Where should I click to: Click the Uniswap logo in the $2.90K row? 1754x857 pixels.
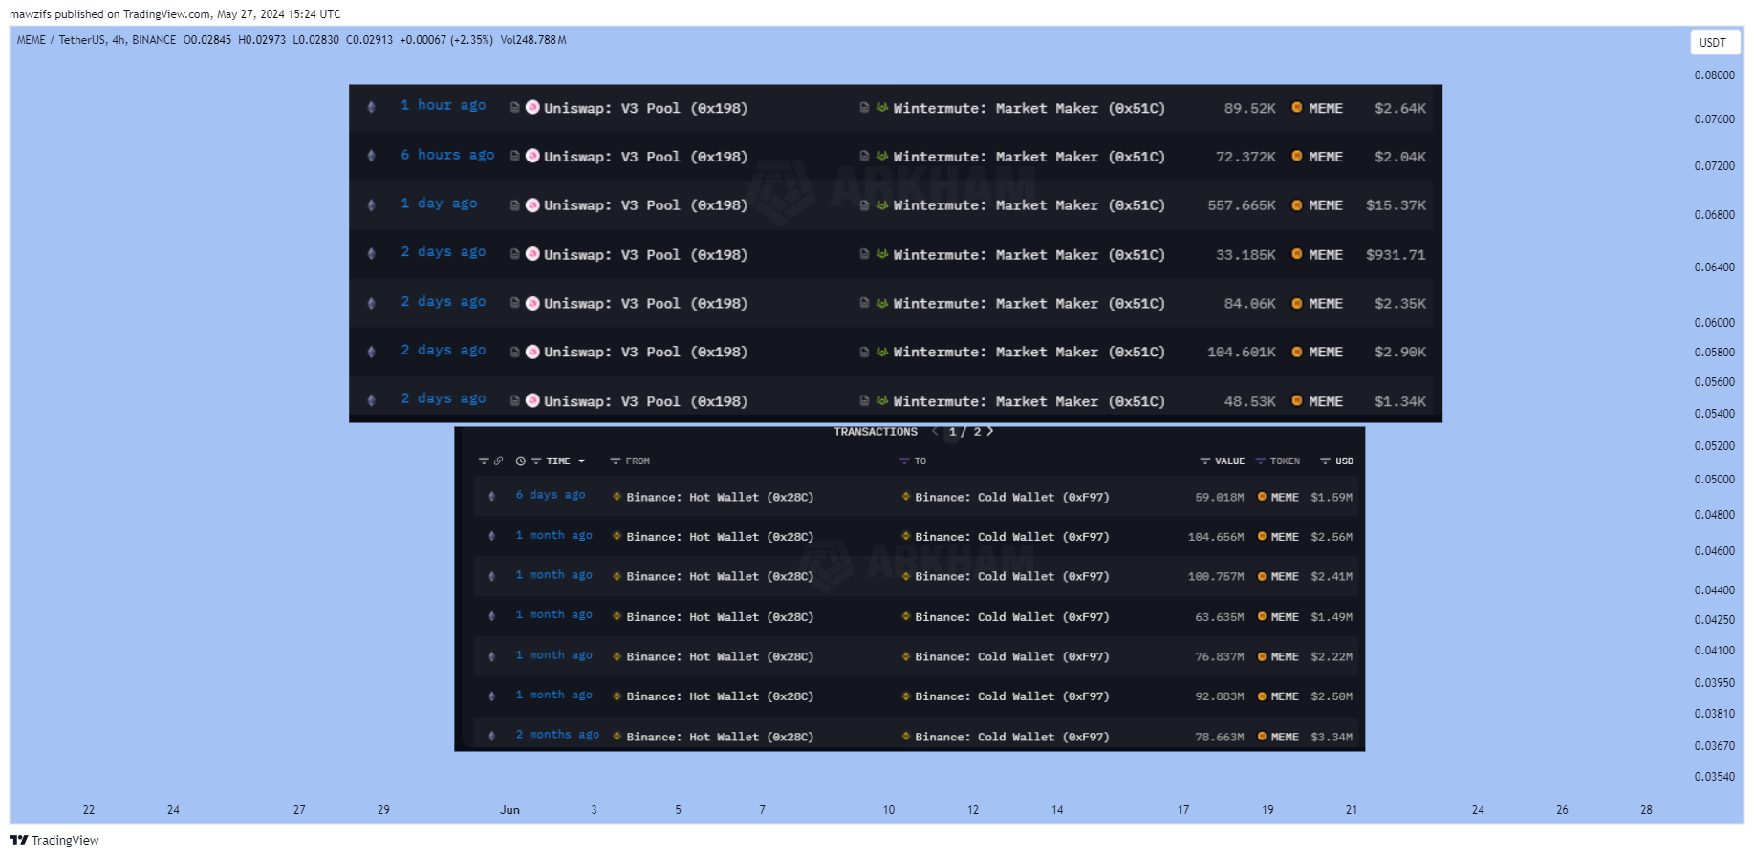coord(532,352)
